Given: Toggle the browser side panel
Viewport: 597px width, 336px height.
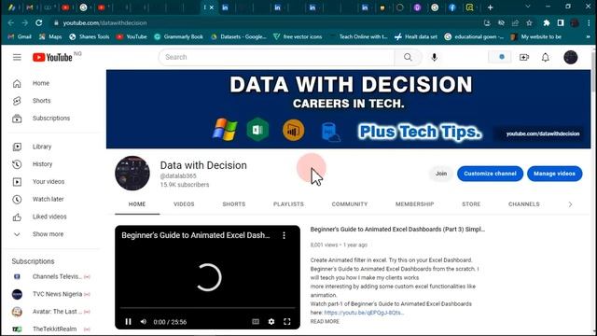Looking at the screenshot, I should [561, 22].
